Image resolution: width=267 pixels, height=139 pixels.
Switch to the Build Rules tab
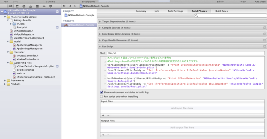221,11
